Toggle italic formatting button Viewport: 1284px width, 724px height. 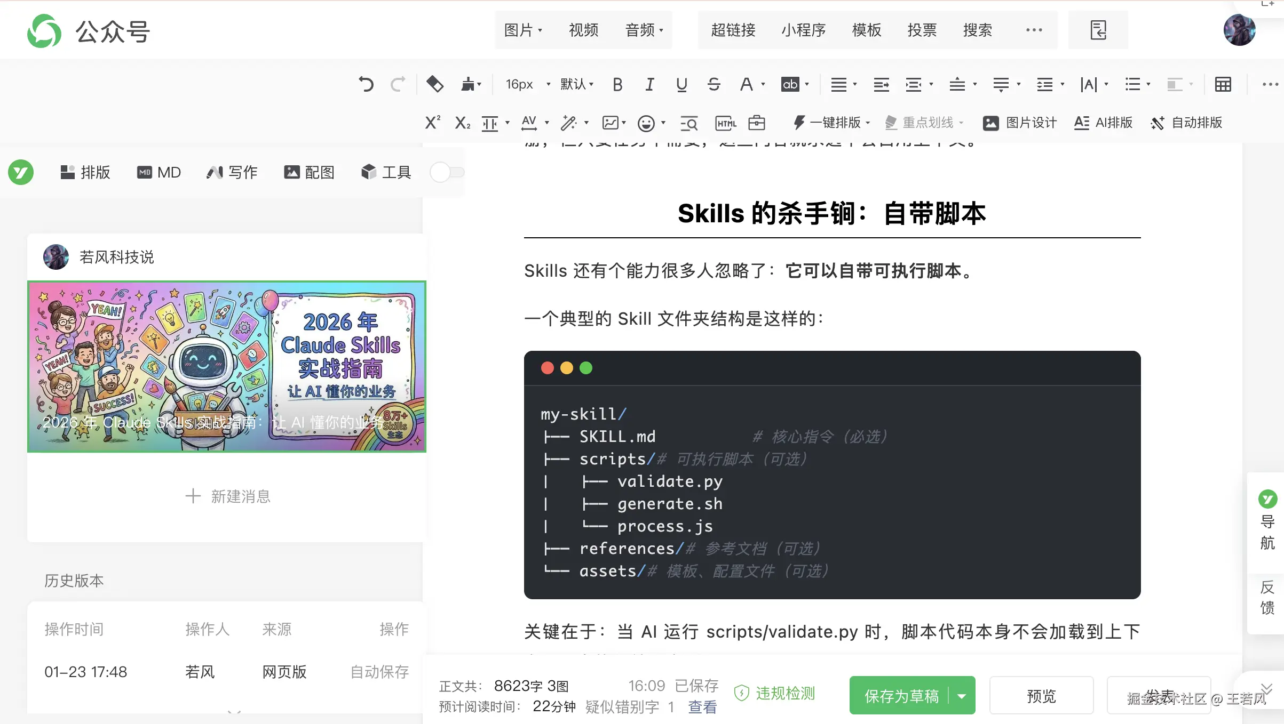point(649,84)
